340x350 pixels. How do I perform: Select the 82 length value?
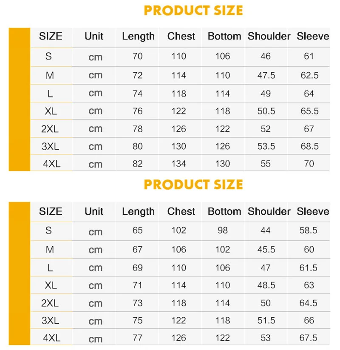click(137, 164)
